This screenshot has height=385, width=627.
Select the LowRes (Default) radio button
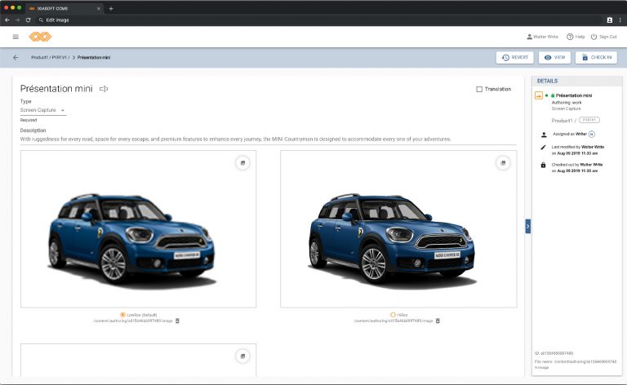point(122,315)
